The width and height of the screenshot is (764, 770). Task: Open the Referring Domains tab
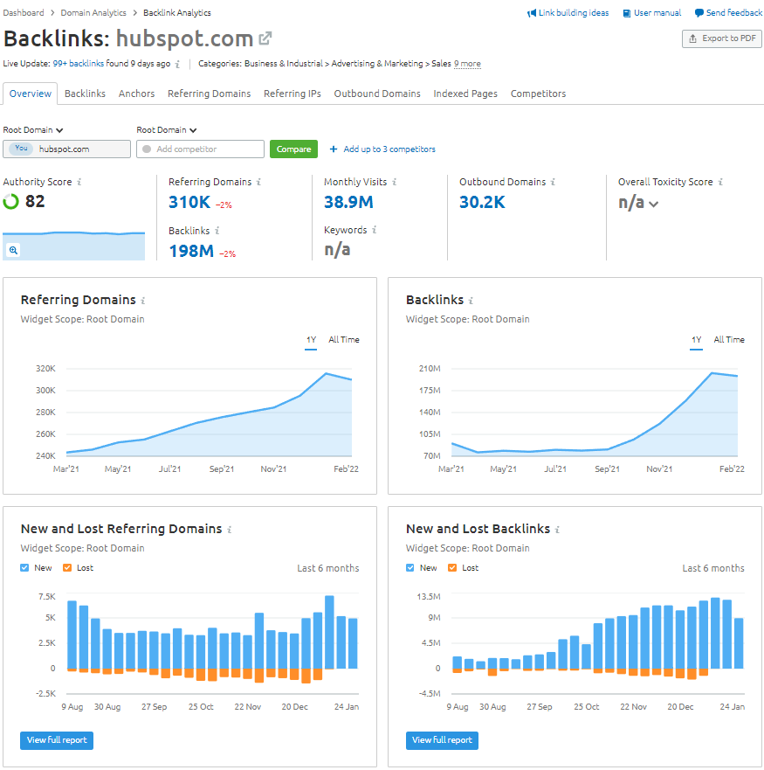[x=209, y=94]
